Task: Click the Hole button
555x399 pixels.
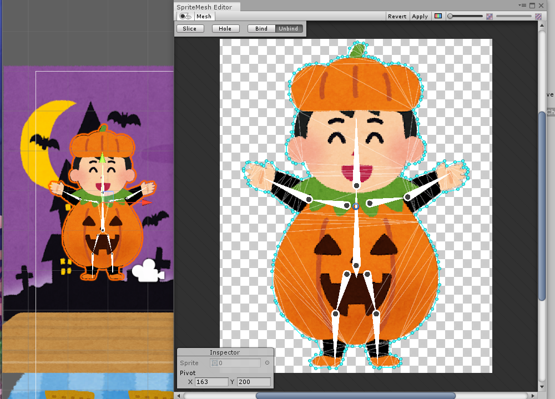Action: [225, 29]
